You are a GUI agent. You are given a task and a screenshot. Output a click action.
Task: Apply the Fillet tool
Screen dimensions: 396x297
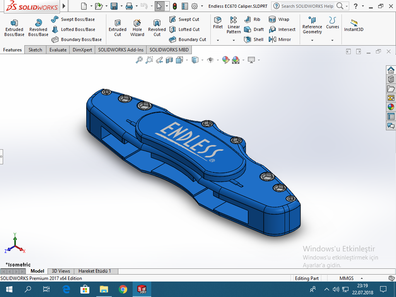pyautogui.click(x=218, y=23)
